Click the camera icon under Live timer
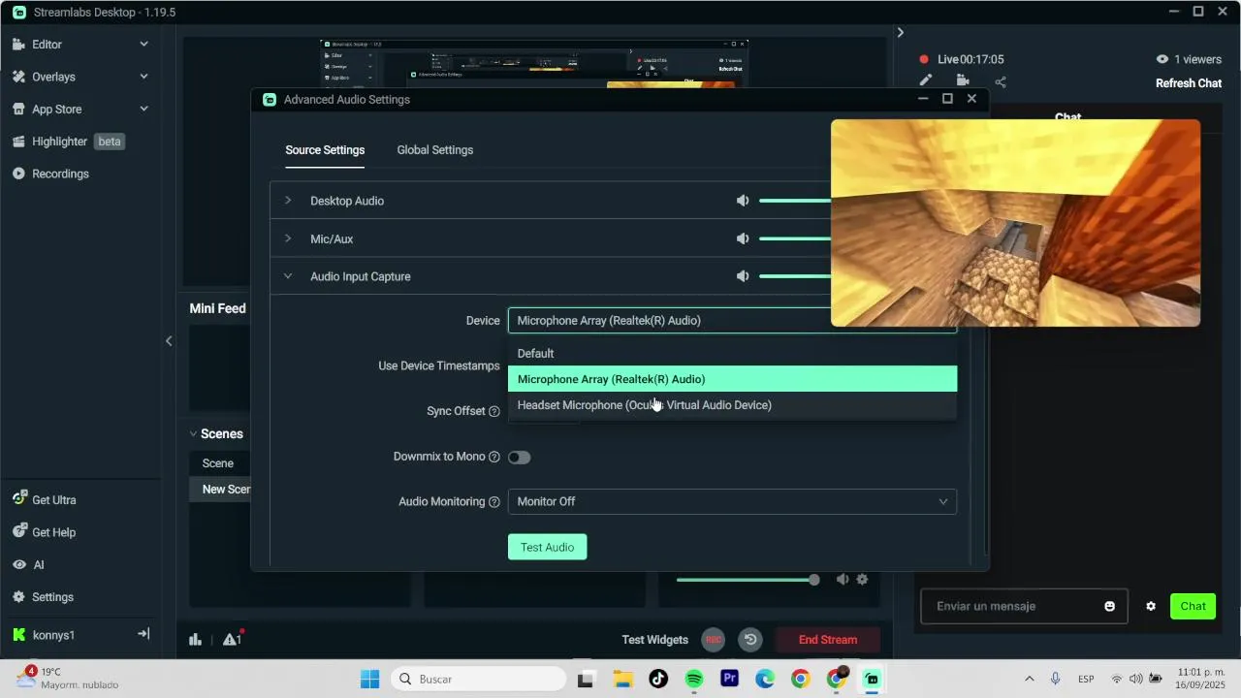The height and width of the screenshot is (698, 1241). click(963, 81)
